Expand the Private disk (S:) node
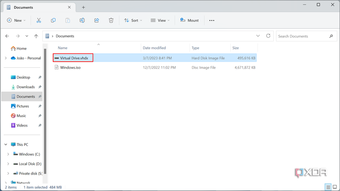This screenshot has height=191, width=340. (8, 173)
